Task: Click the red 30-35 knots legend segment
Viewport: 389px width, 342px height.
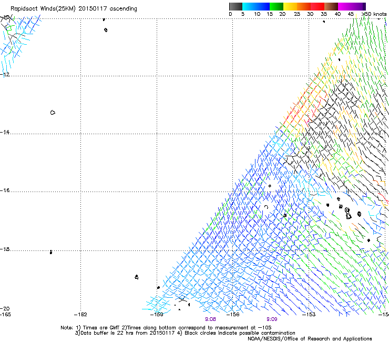Action: tap(318, 6)
